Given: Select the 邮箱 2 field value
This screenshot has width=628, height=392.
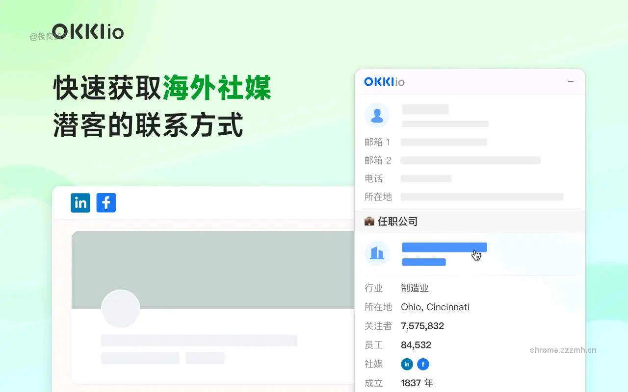Looking at the screenshot, I should pos(470,160).
